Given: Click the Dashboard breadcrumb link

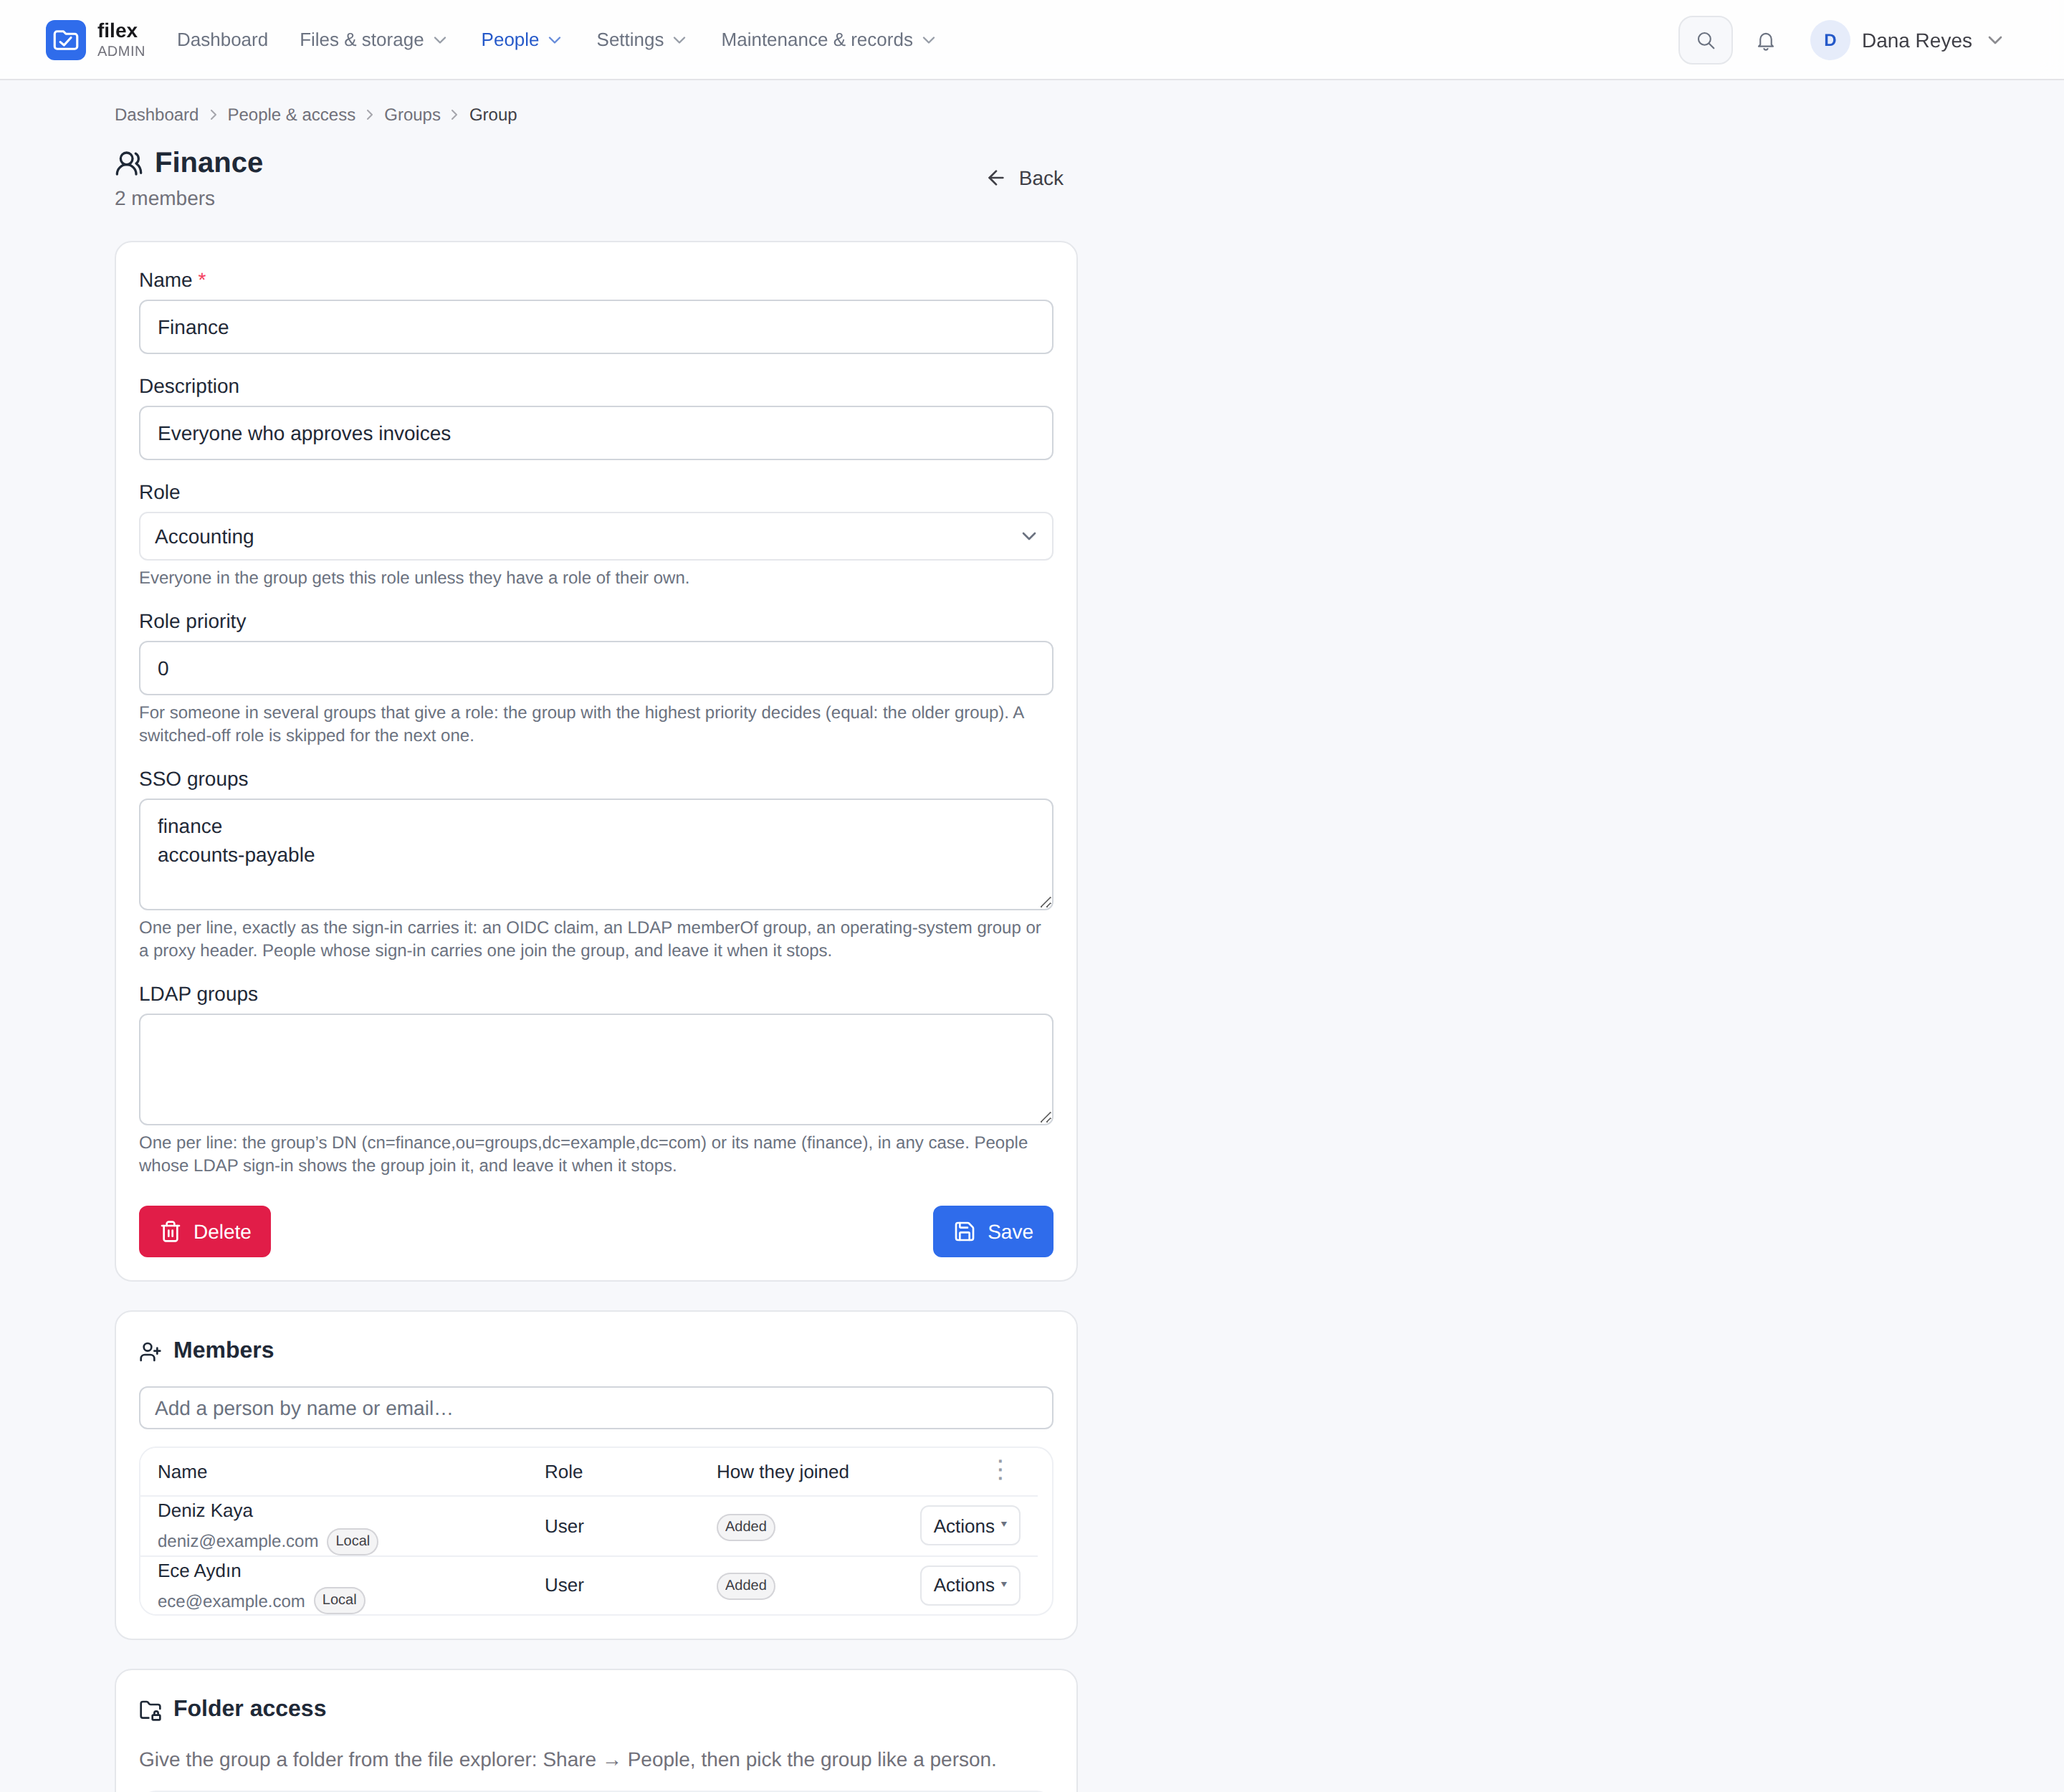Looking at the screenshot, I should 157,115.
